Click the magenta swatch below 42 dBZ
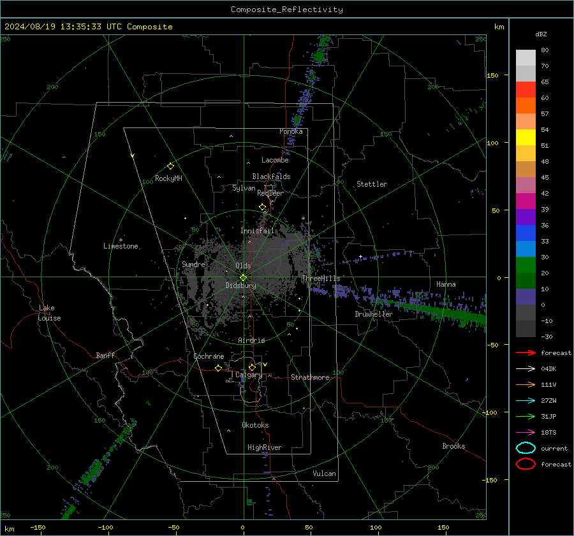This screenshot has width=574, height=536. tap(526, 201)
